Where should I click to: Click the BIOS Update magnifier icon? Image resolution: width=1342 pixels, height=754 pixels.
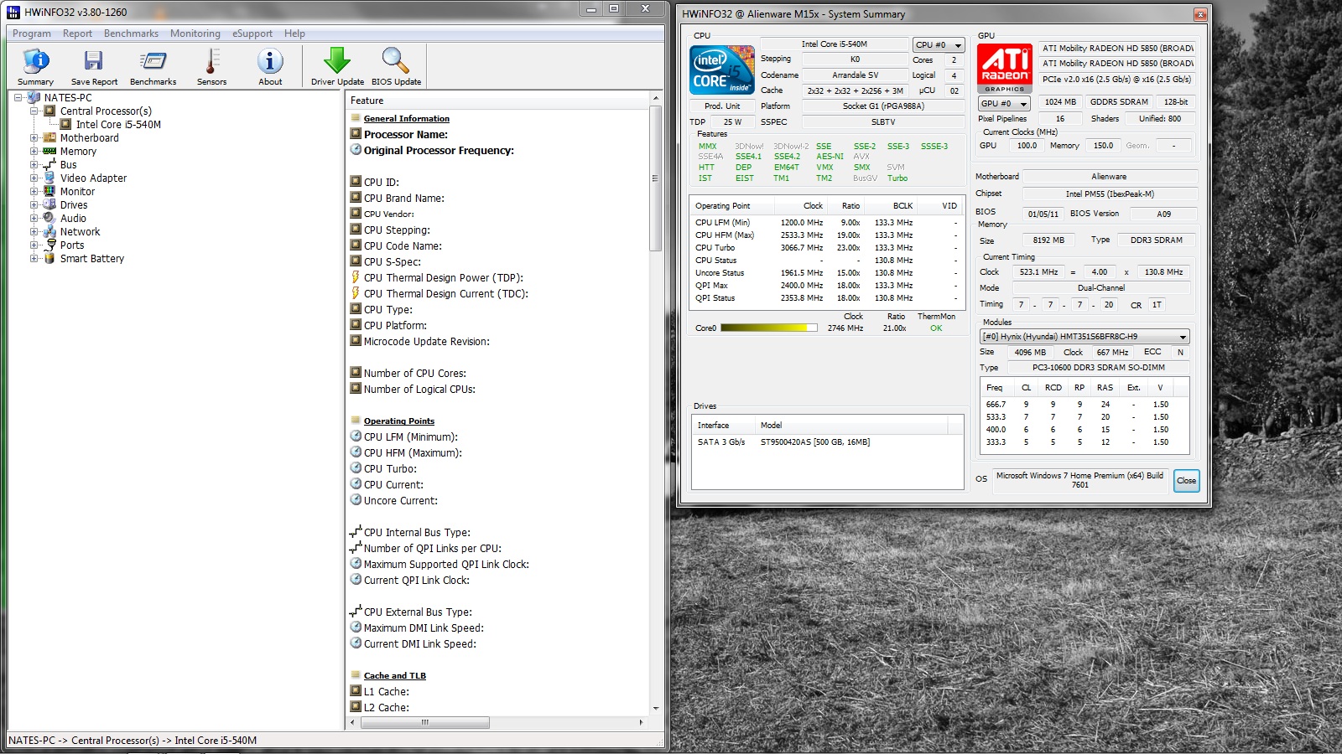click(x=396, y=61)
